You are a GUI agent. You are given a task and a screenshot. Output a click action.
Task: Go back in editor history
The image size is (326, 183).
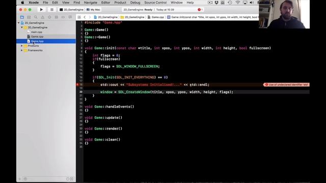point(85,17)
